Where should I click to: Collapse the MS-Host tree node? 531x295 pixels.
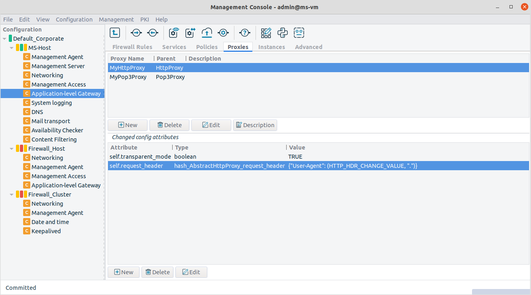(x=12, y=48)
